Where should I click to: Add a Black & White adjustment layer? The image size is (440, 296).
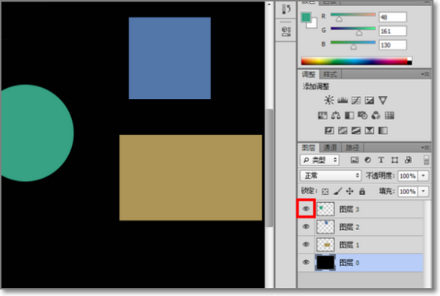[349, 116]
